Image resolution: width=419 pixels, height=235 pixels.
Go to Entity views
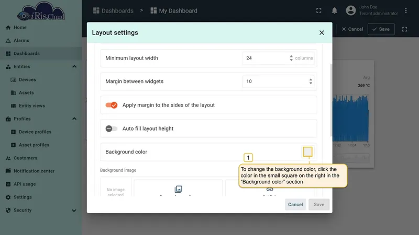tap(41, 106)
